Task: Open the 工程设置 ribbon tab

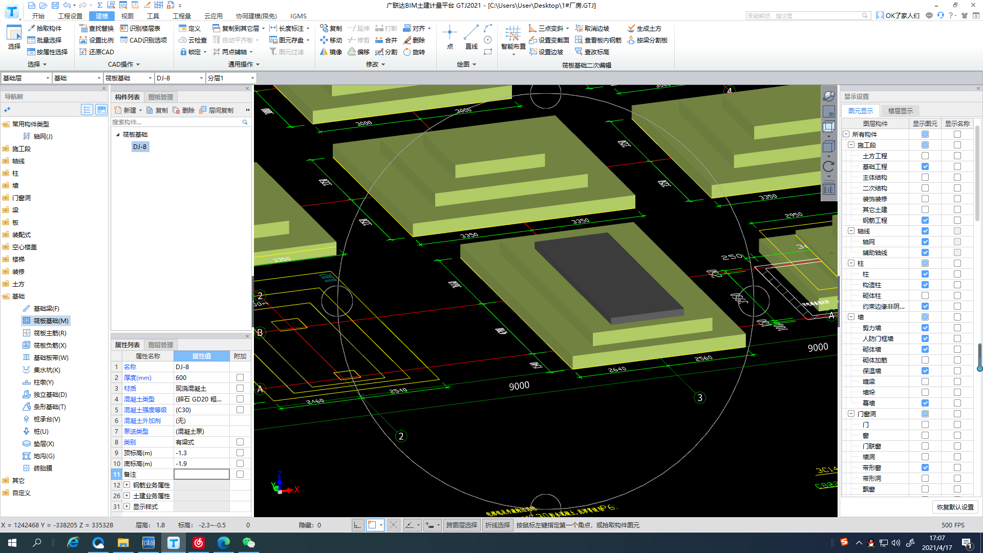Action: [70, 16]
